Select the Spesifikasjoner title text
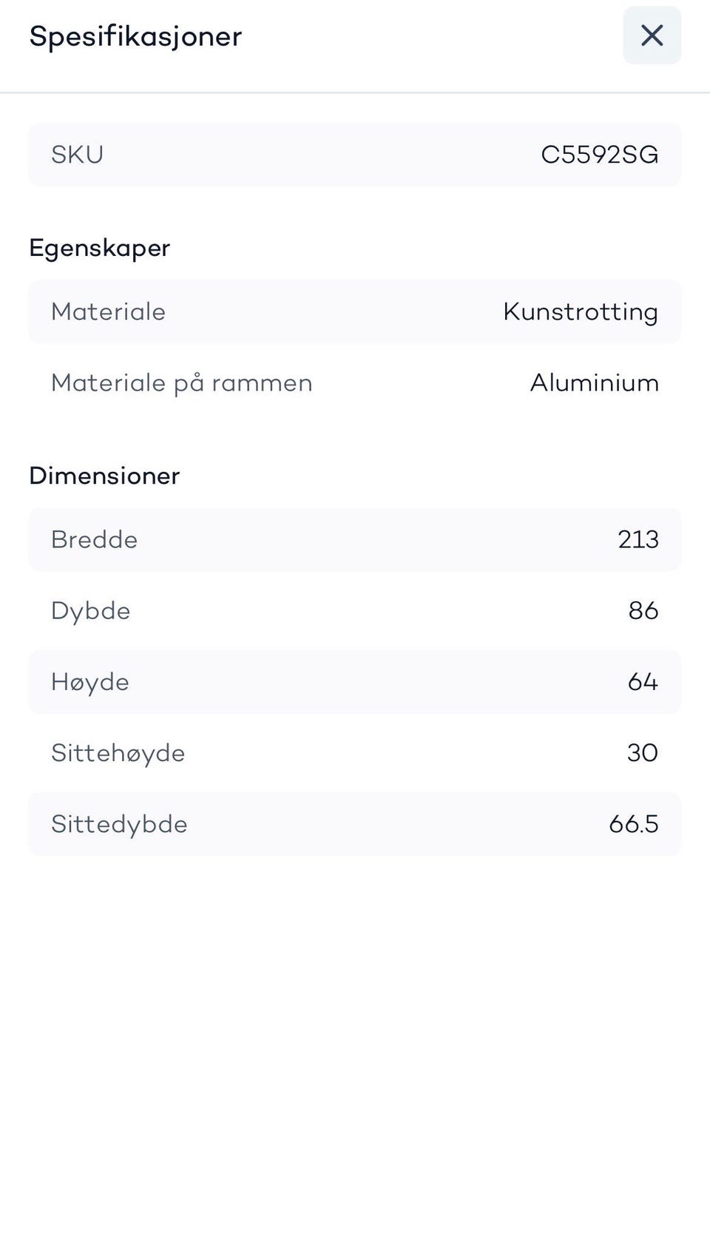 click(x=135, y=36)
